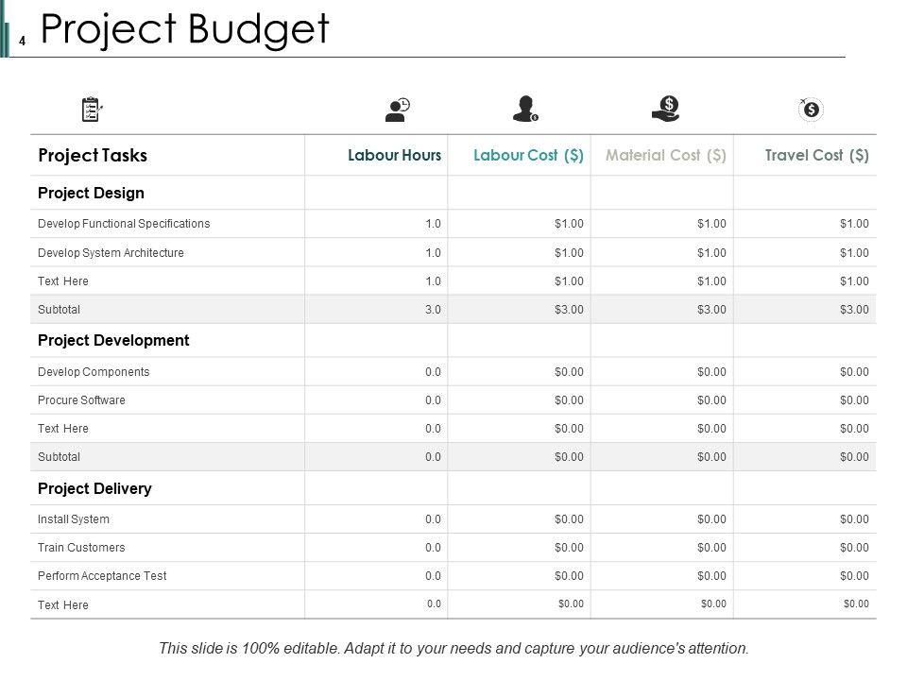The image size is (907, 680).
Task: Select the Labour Hours column header
Action: tap(394, 156)
